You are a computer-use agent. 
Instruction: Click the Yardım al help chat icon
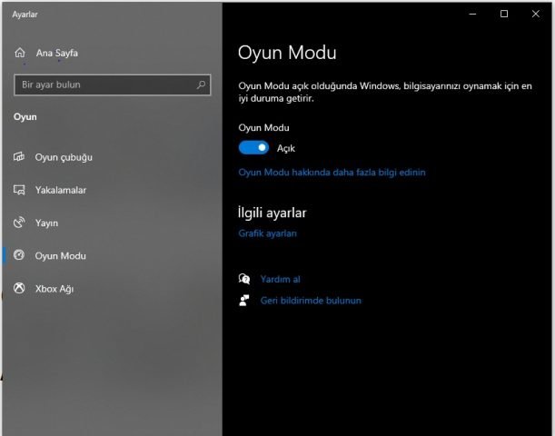pyautogui.click(x=244, y=279)
